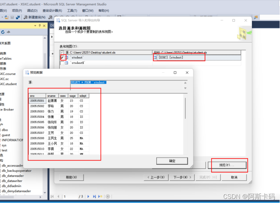The height and width of the screenshot is (203, 280).
Task: Go to next record in table navigator
Action: [x=88, y=197]
